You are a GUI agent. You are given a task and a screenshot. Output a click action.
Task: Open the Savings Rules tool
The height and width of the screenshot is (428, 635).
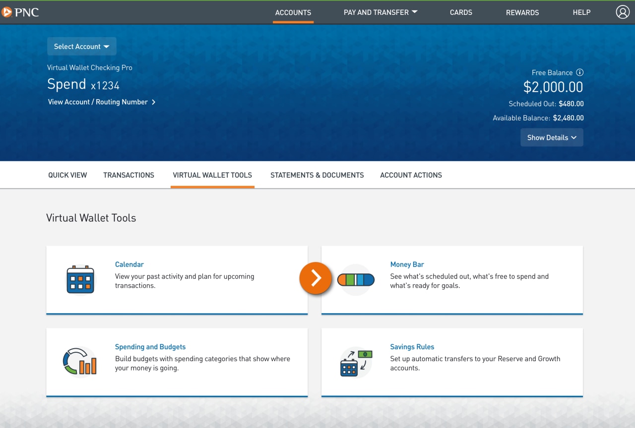tap(412, 346)
